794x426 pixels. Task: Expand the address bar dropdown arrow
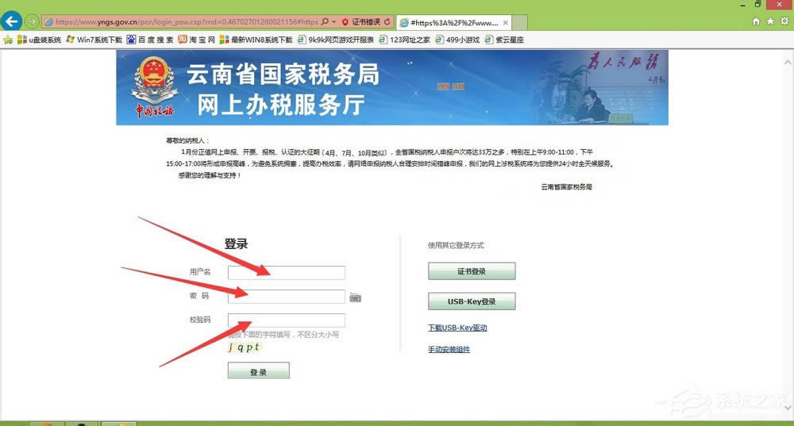click(x=333, y=21)
